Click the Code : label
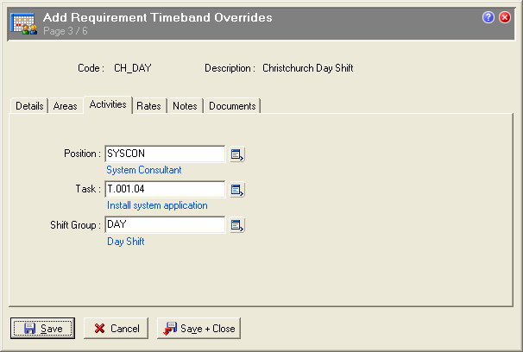 (91, 68)
